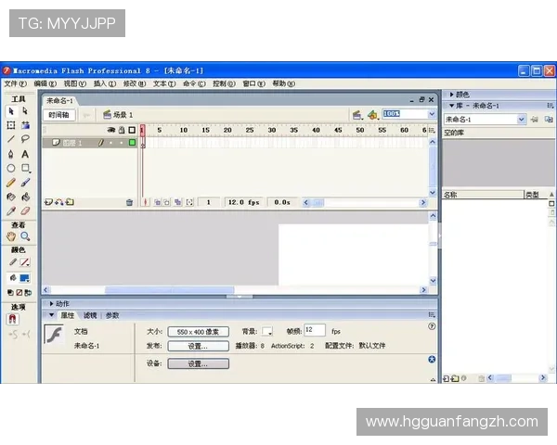Click the Center Frame icon in timeline
The height and width of the screenshot is (445, 557).
click(x=146, y=202)
